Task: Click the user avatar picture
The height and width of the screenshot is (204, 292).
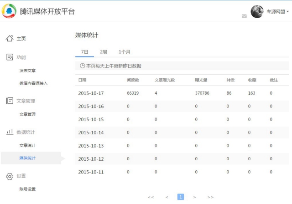Action: tap(257, 11)
